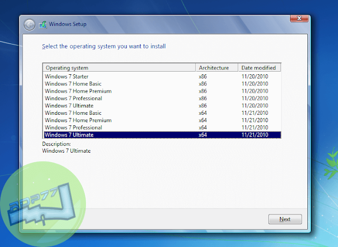
Task: Click the Next button
Action: (x=285, y=219)
